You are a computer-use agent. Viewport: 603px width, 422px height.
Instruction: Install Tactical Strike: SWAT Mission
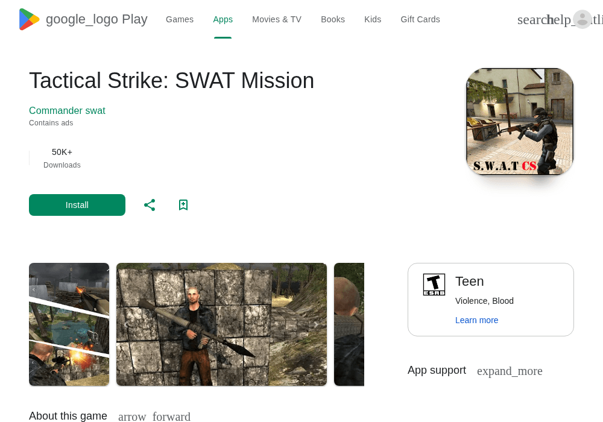click(77, 205)
